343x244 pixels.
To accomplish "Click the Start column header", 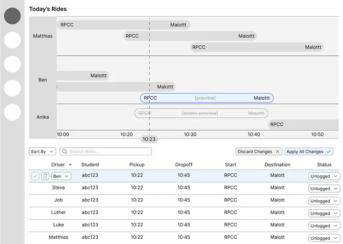I will coord(231,164).
